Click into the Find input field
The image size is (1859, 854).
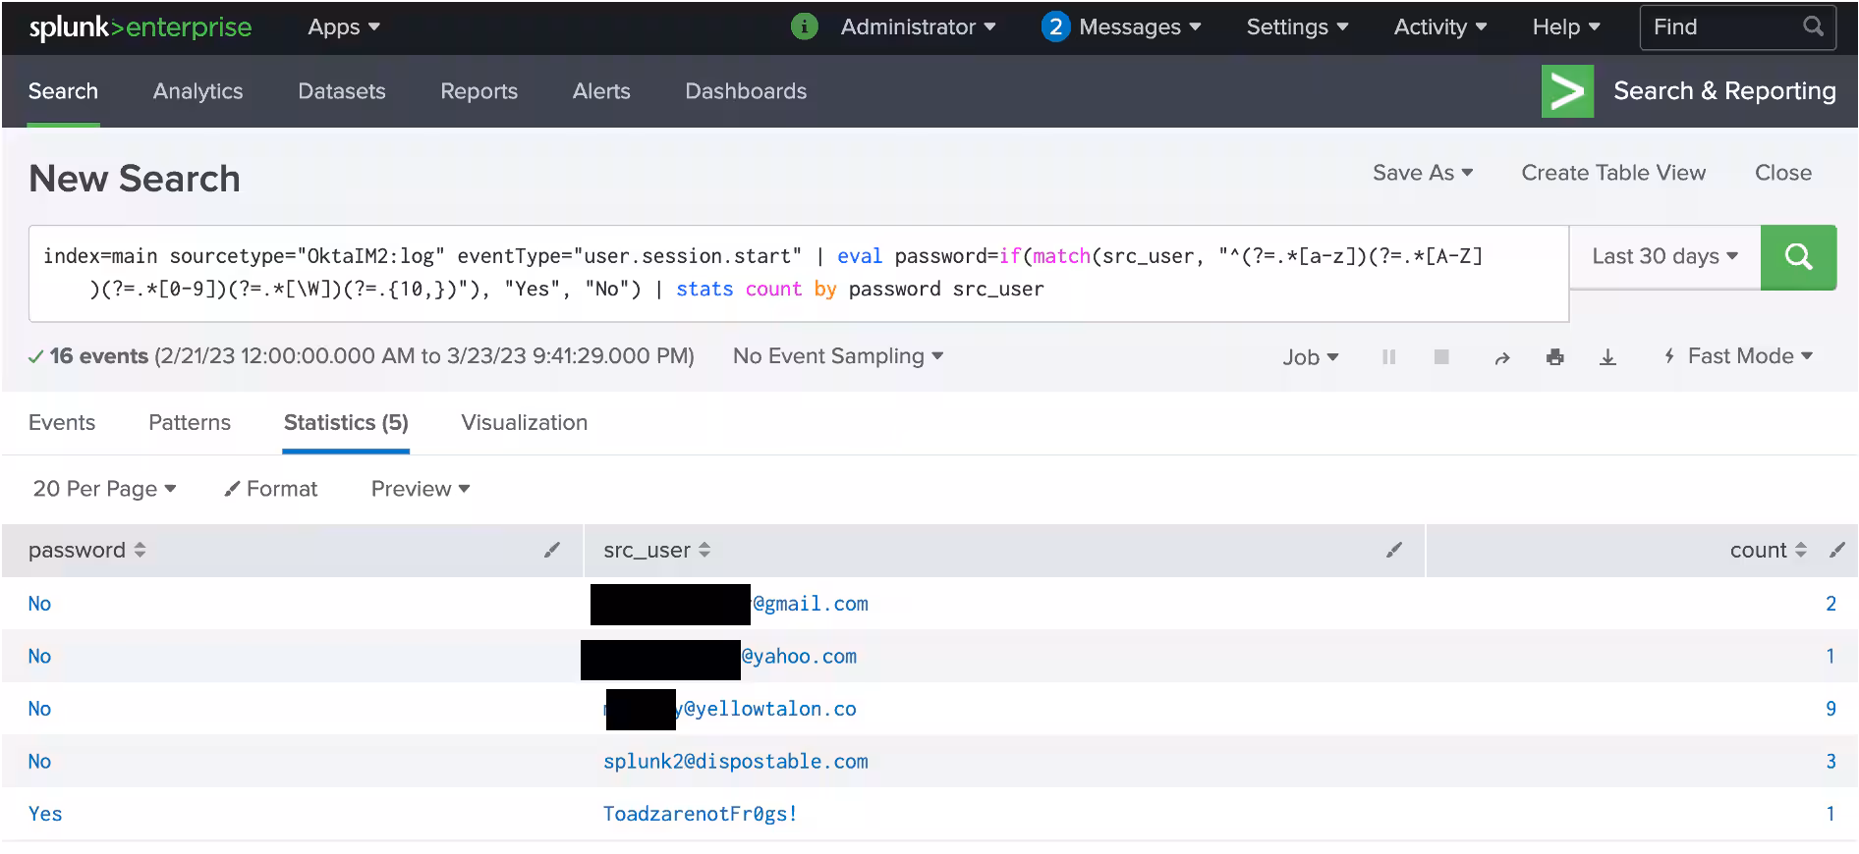[1722, 27]
